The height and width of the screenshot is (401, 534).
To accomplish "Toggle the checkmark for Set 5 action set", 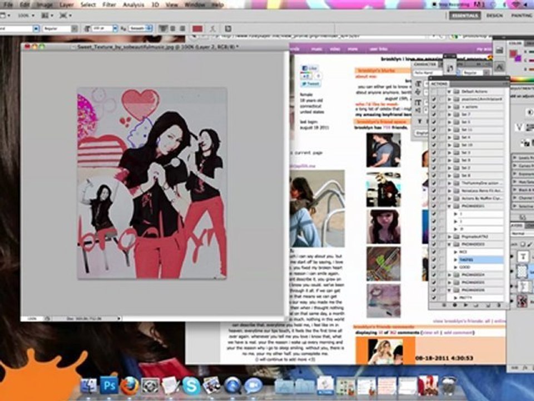I will click(434, 122).
